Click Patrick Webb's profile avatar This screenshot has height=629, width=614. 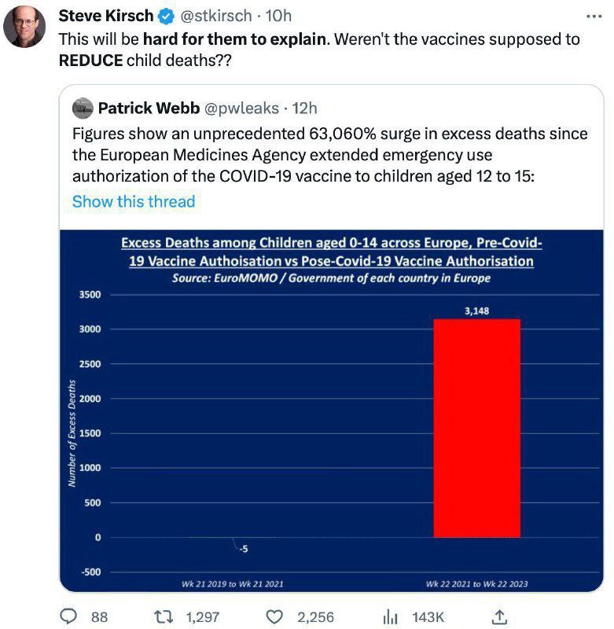tap(83, 108)
